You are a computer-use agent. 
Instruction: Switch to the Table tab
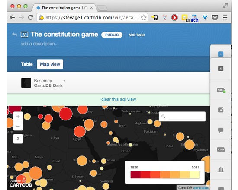tap(27, 64)
